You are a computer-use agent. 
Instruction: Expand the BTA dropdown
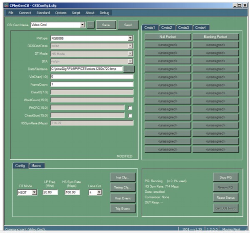pos(130,61)
